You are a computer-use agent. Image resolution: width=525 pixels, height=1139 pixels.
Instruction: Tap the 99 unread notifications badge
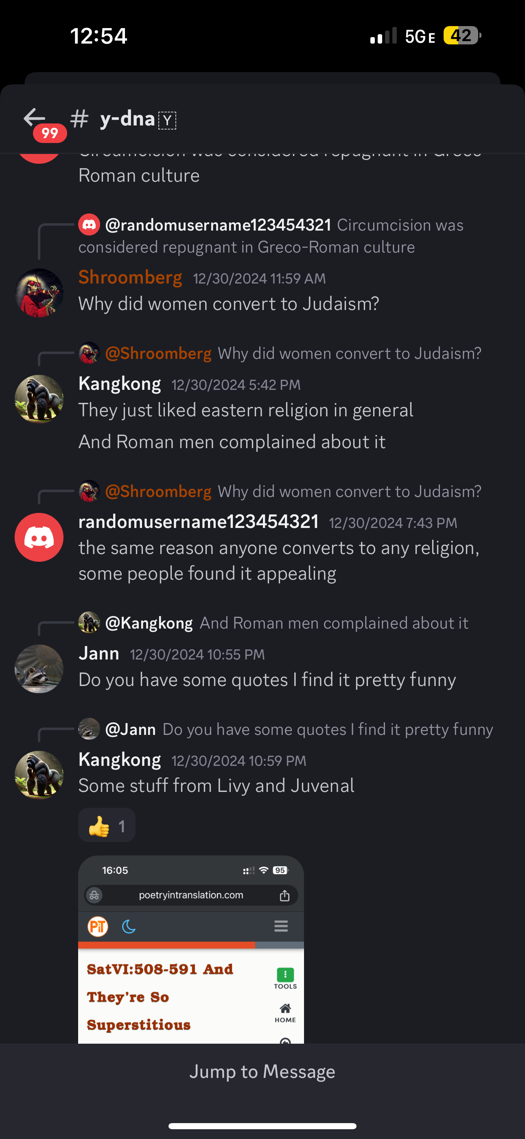coord(50,133)
